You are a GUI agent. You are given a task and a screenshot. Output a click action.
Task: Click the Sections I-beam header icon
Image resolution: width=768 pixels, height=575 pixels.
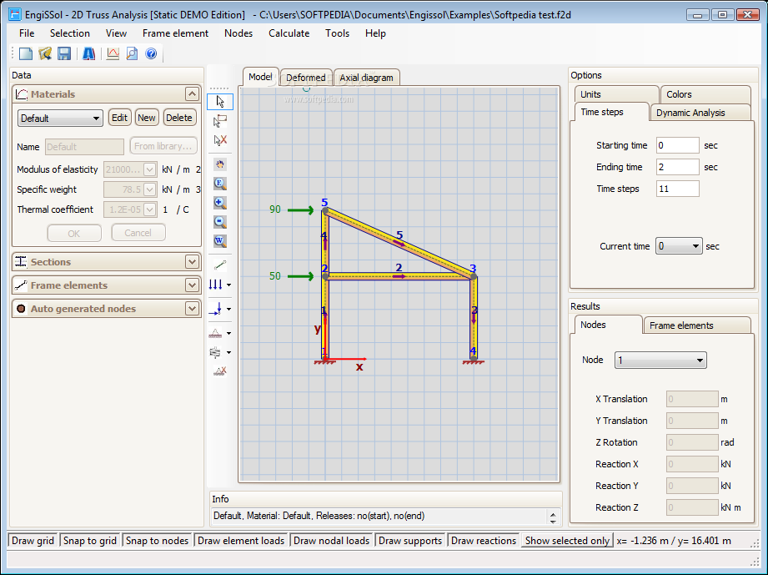[x=21, y=262]
